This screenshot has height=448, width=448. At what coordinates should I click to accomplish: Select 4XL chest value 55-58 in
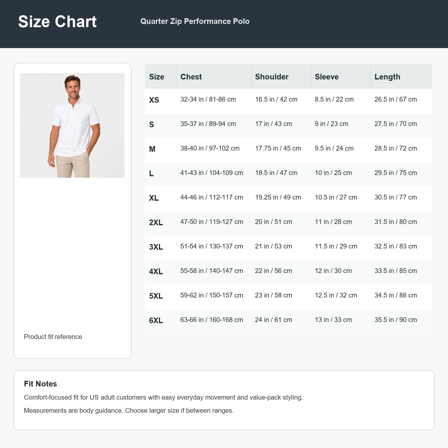(212, 271)
